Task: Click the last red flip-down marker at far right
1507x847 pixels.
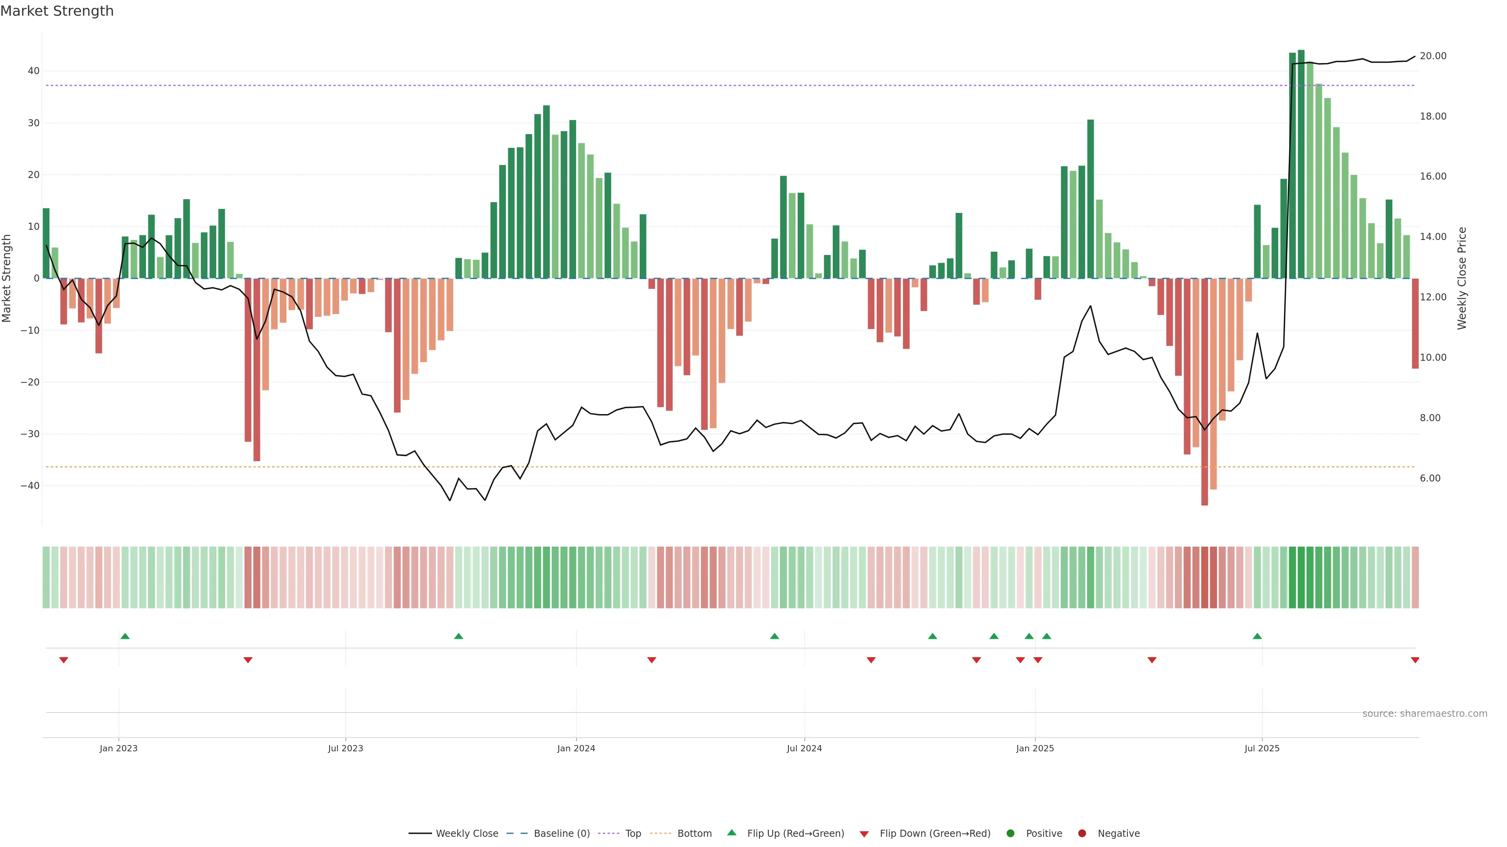Action: pos(1414,660)
